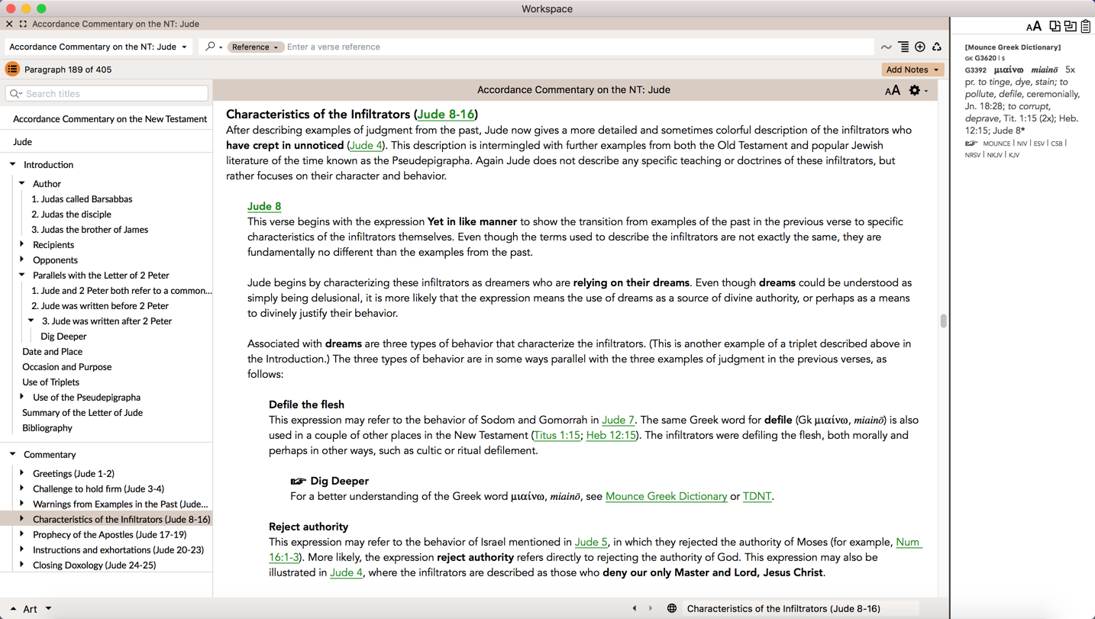Expand the Opponents tree node

pyautogui.click(x=22, y=260)
